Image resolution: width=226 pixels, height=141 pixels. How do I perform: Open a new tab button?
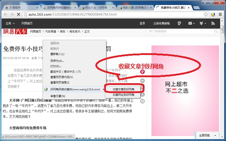point(196,8)
